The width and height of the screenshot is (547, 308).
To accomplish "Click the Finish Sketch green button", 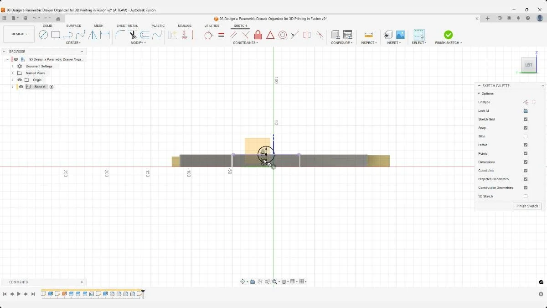I will coord(448,35).
